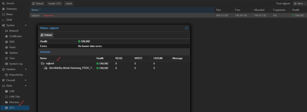Collapse the Updates section arrow
The height and width of the screenshot is (112, 307).
[26, 69]
